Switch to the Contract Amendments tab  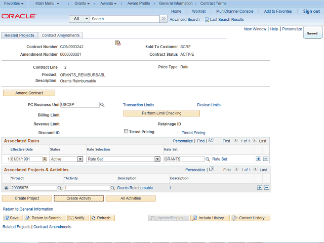click(60, 35)
